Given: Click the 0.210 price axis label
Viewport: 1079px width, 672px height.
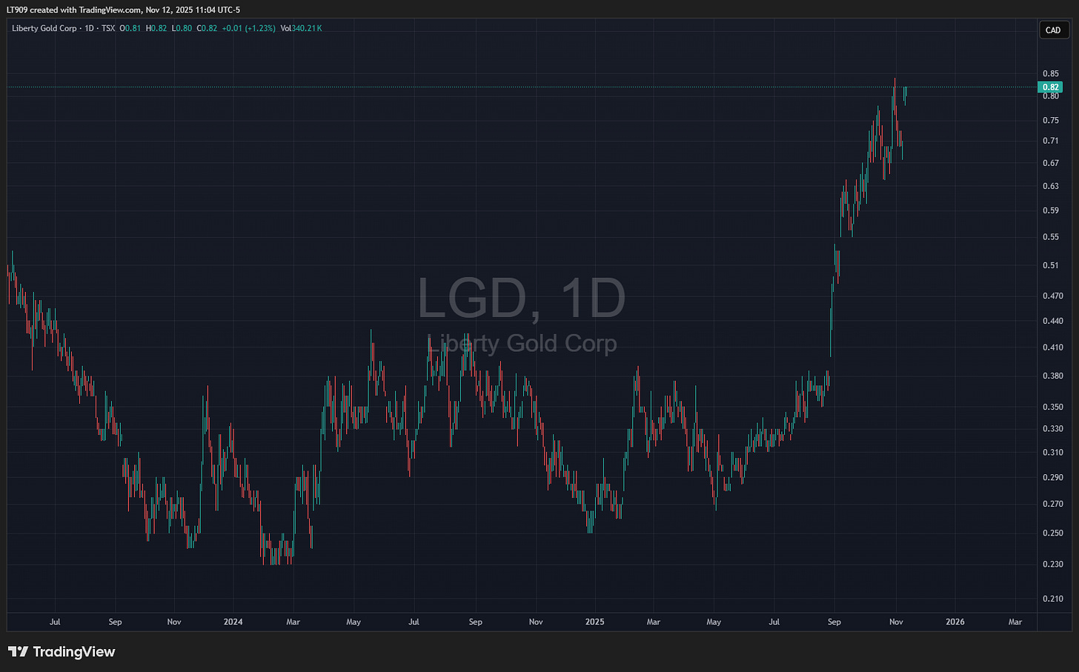Looking at the screenshot, I should click(1053, 599).
